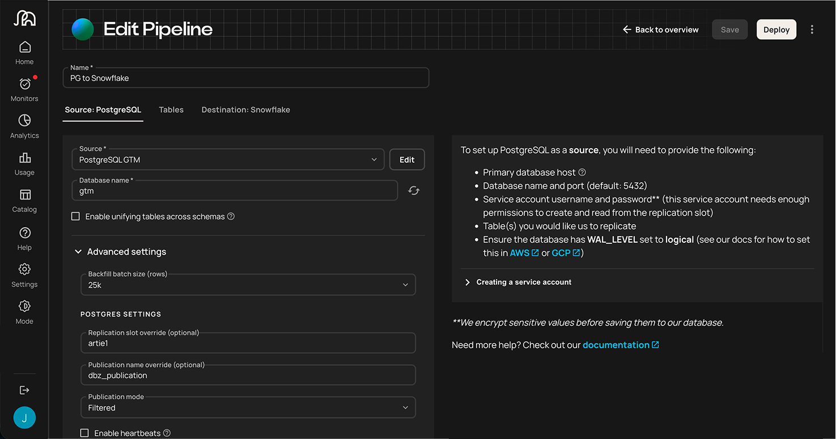Screen dimensions: 836x439
Task: Switch to the Source: PostgreSQL tab
Action: (103, 110)
